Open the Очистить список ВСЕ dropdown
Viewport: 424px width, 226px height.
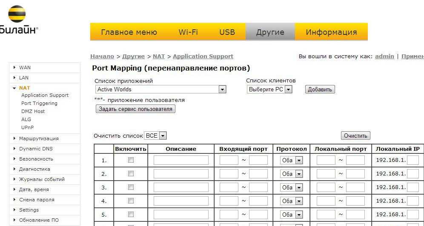[x=155, y=136]
